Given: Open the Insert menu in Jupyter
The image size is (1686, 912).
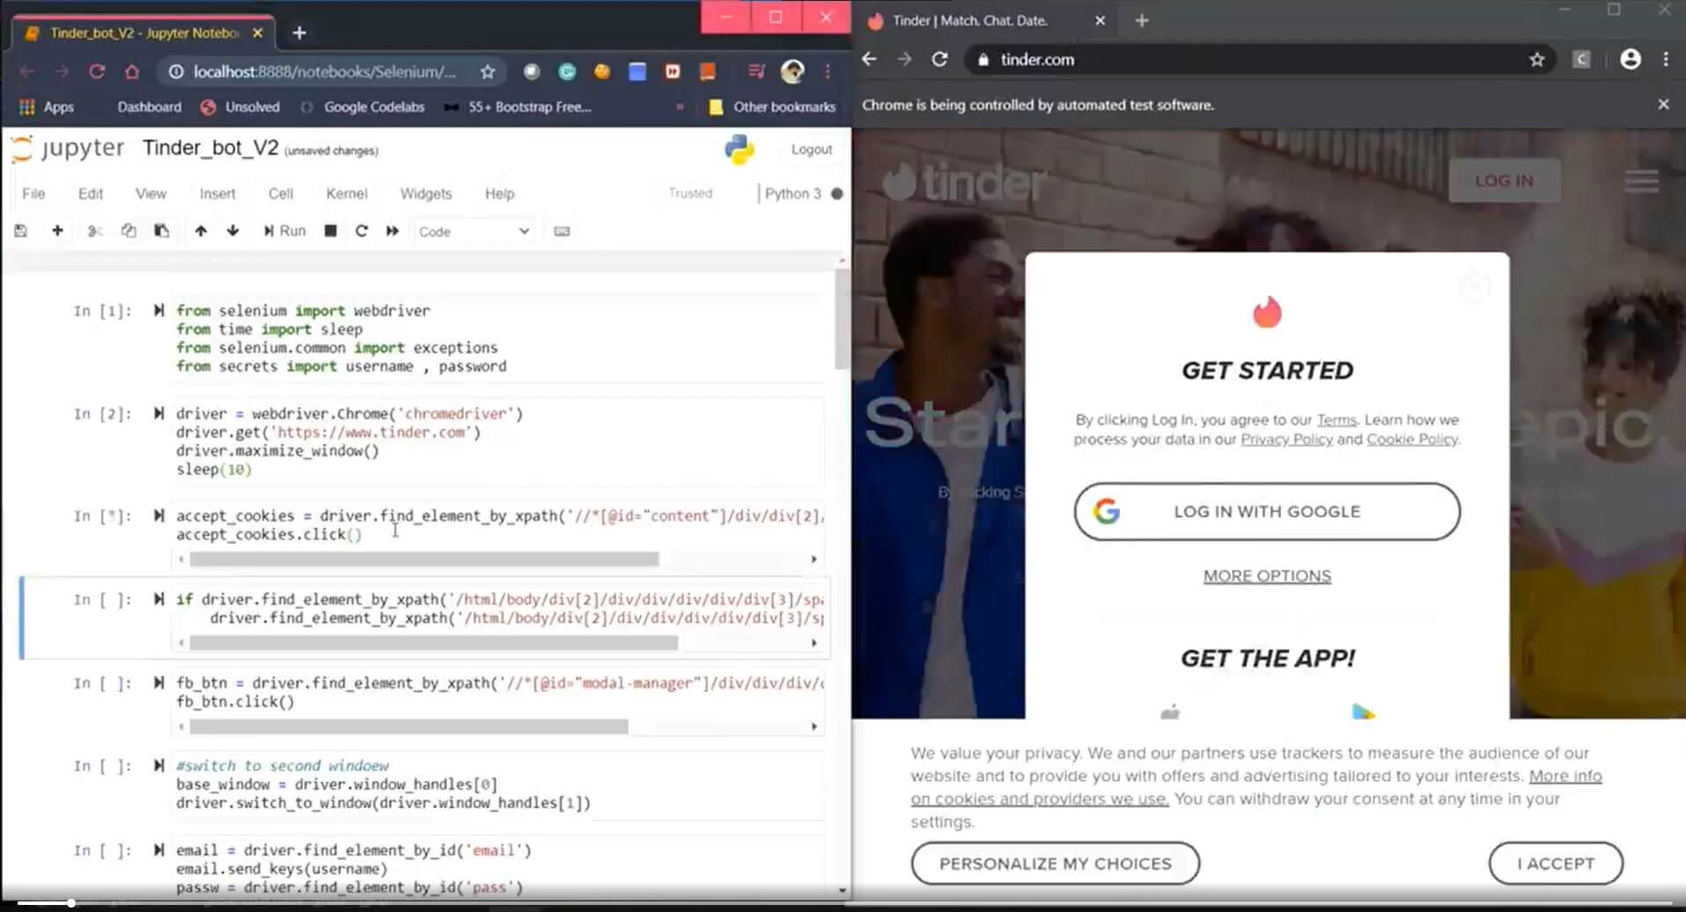Looking at the screenshot, I should click(217, 194).
